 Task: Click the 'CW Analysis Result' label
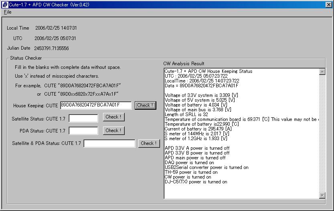click(184, 64)
